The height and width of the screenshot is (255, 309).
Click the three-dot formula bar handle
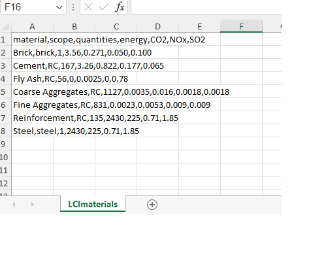[73, 7]
